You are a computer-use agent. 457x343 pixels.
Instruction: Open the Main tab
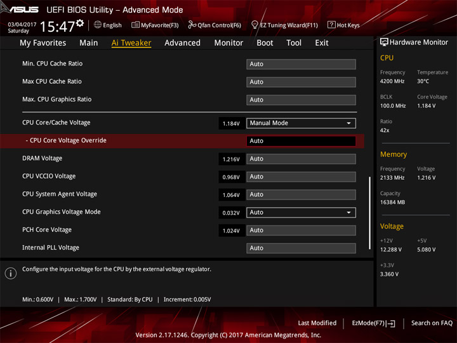[89, 43]
